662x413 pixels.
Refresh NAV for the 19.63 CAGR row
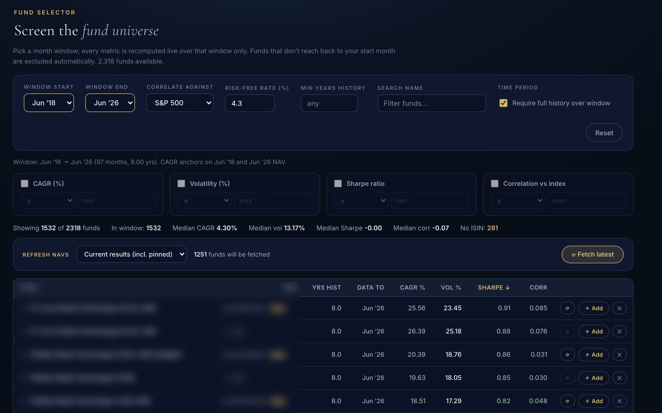click(567, 378)
